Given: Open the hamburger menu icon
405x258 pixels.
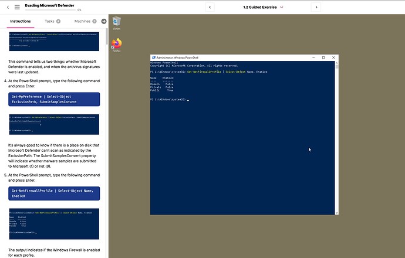Looking at the screenshot, I should coord(17,7).
